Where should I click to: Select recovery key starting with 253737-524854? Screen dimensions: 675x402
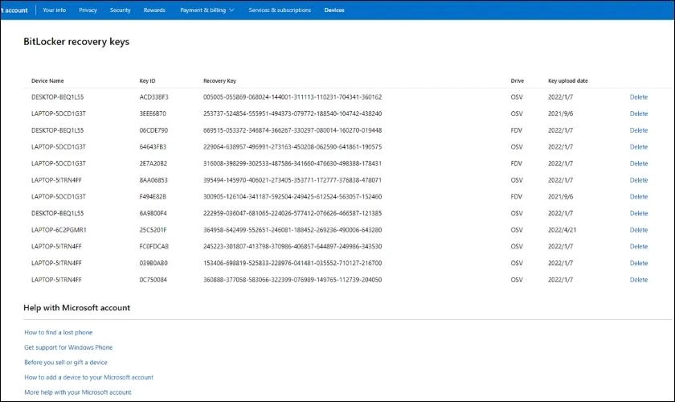(x=292, y=113)
